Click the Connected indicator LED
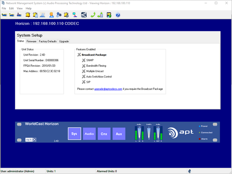Viewport: 232px width, 174px height. [x=200, y=133]
